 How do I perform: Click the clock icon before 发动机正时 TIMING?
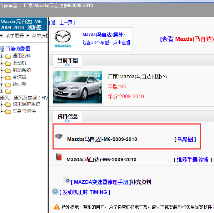(x=55, y=191)
